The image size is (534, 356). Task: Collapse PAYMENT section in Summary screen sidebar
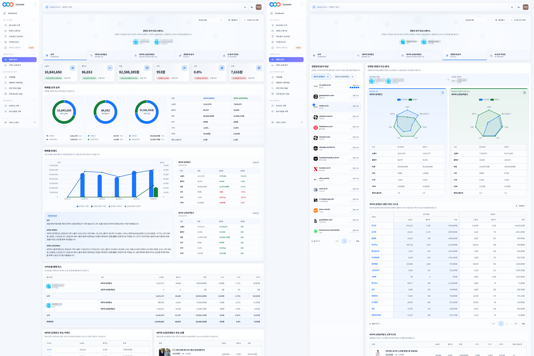point(34,100)
